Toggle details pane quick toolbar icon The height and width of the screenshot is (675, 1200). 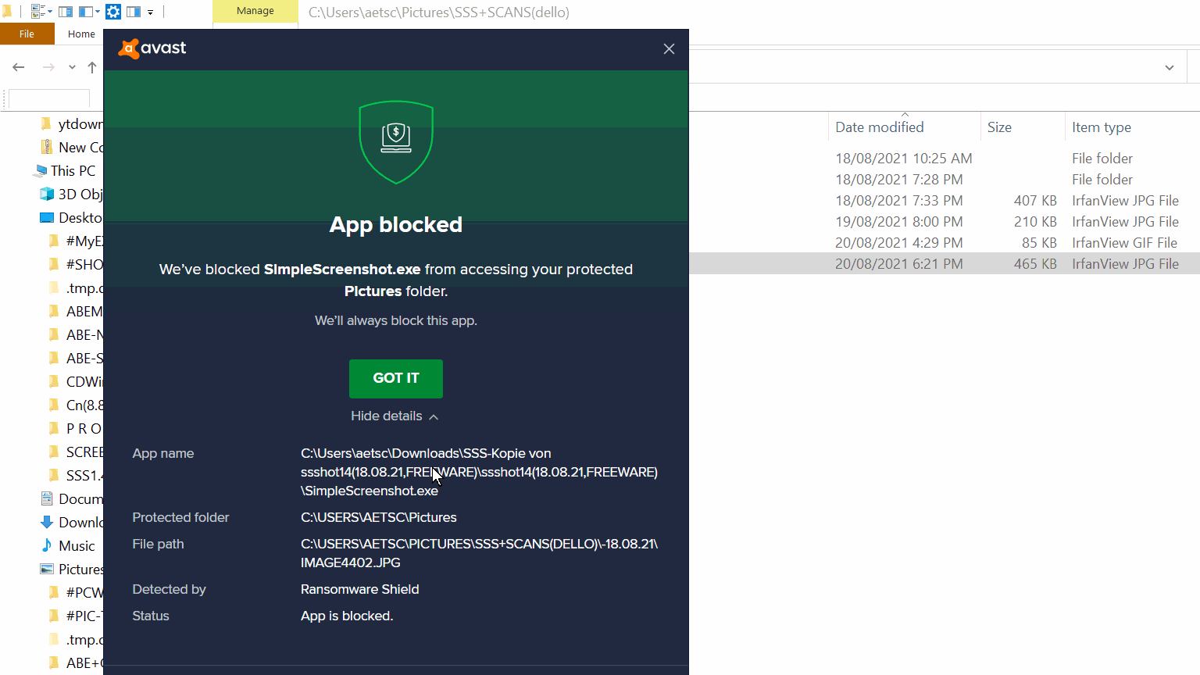[x=65, y=12]
